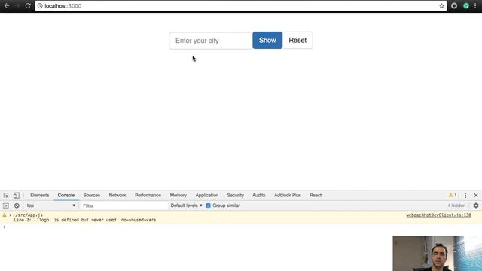Switch to the Audits tab
Image resolution: width=482 pixels, height=271 pixels.
point(259,196)
